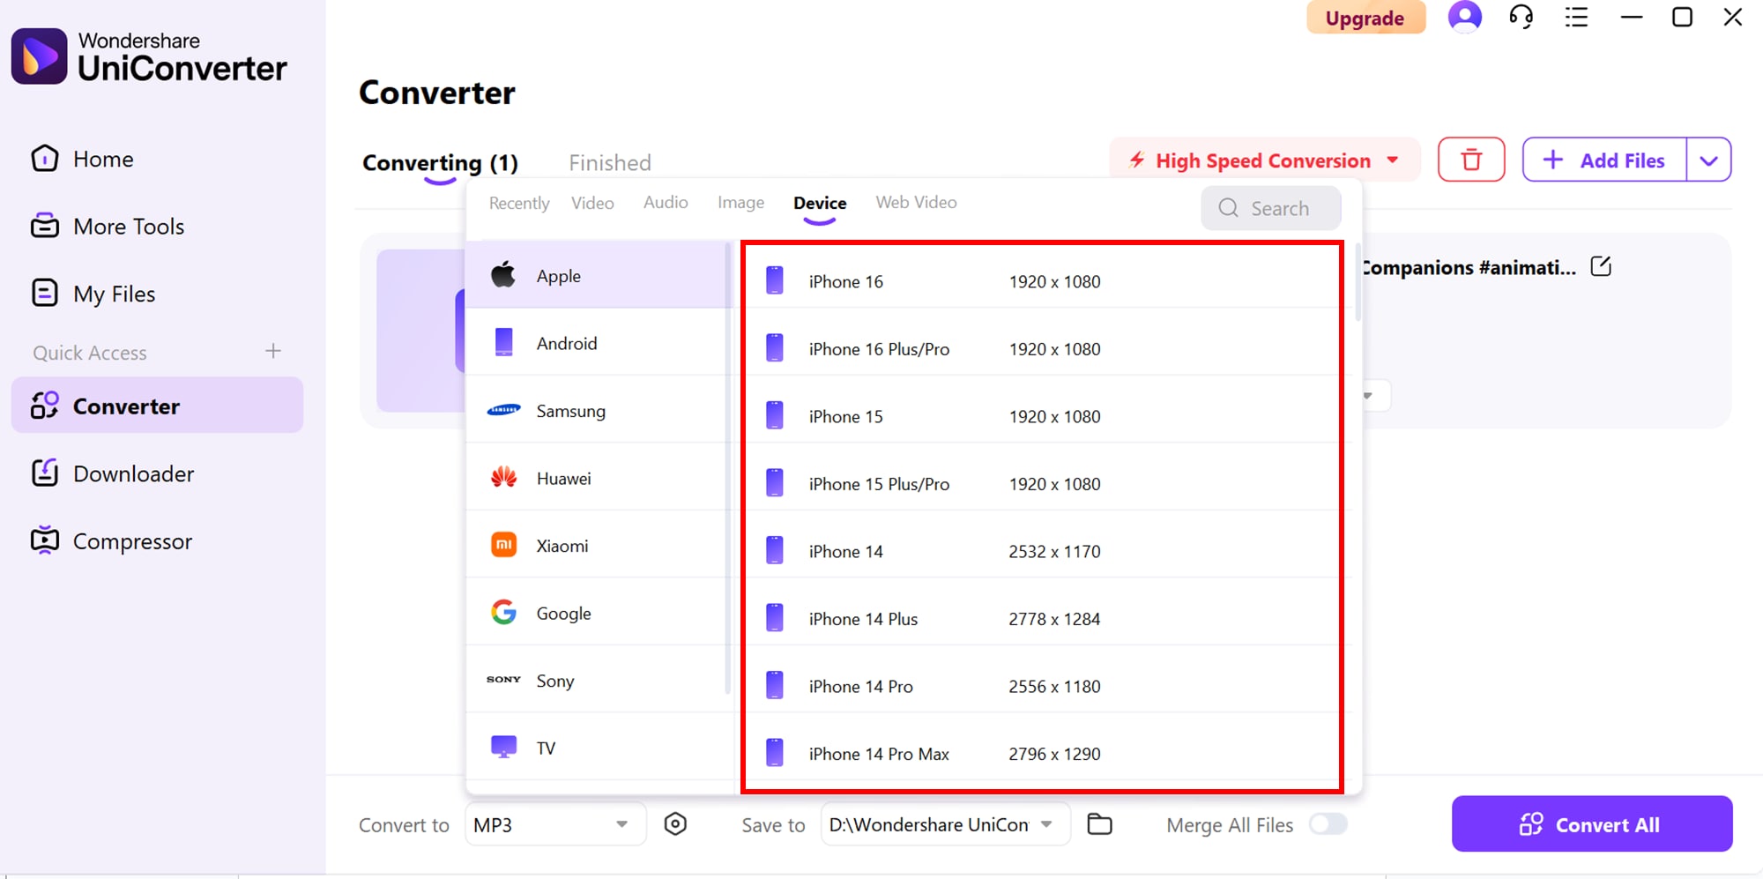Choose iPhone 14 Pro Max preset
The height and width of the screenshot is (879, 1763).
pyautogui.click(x=1043, y=754)
